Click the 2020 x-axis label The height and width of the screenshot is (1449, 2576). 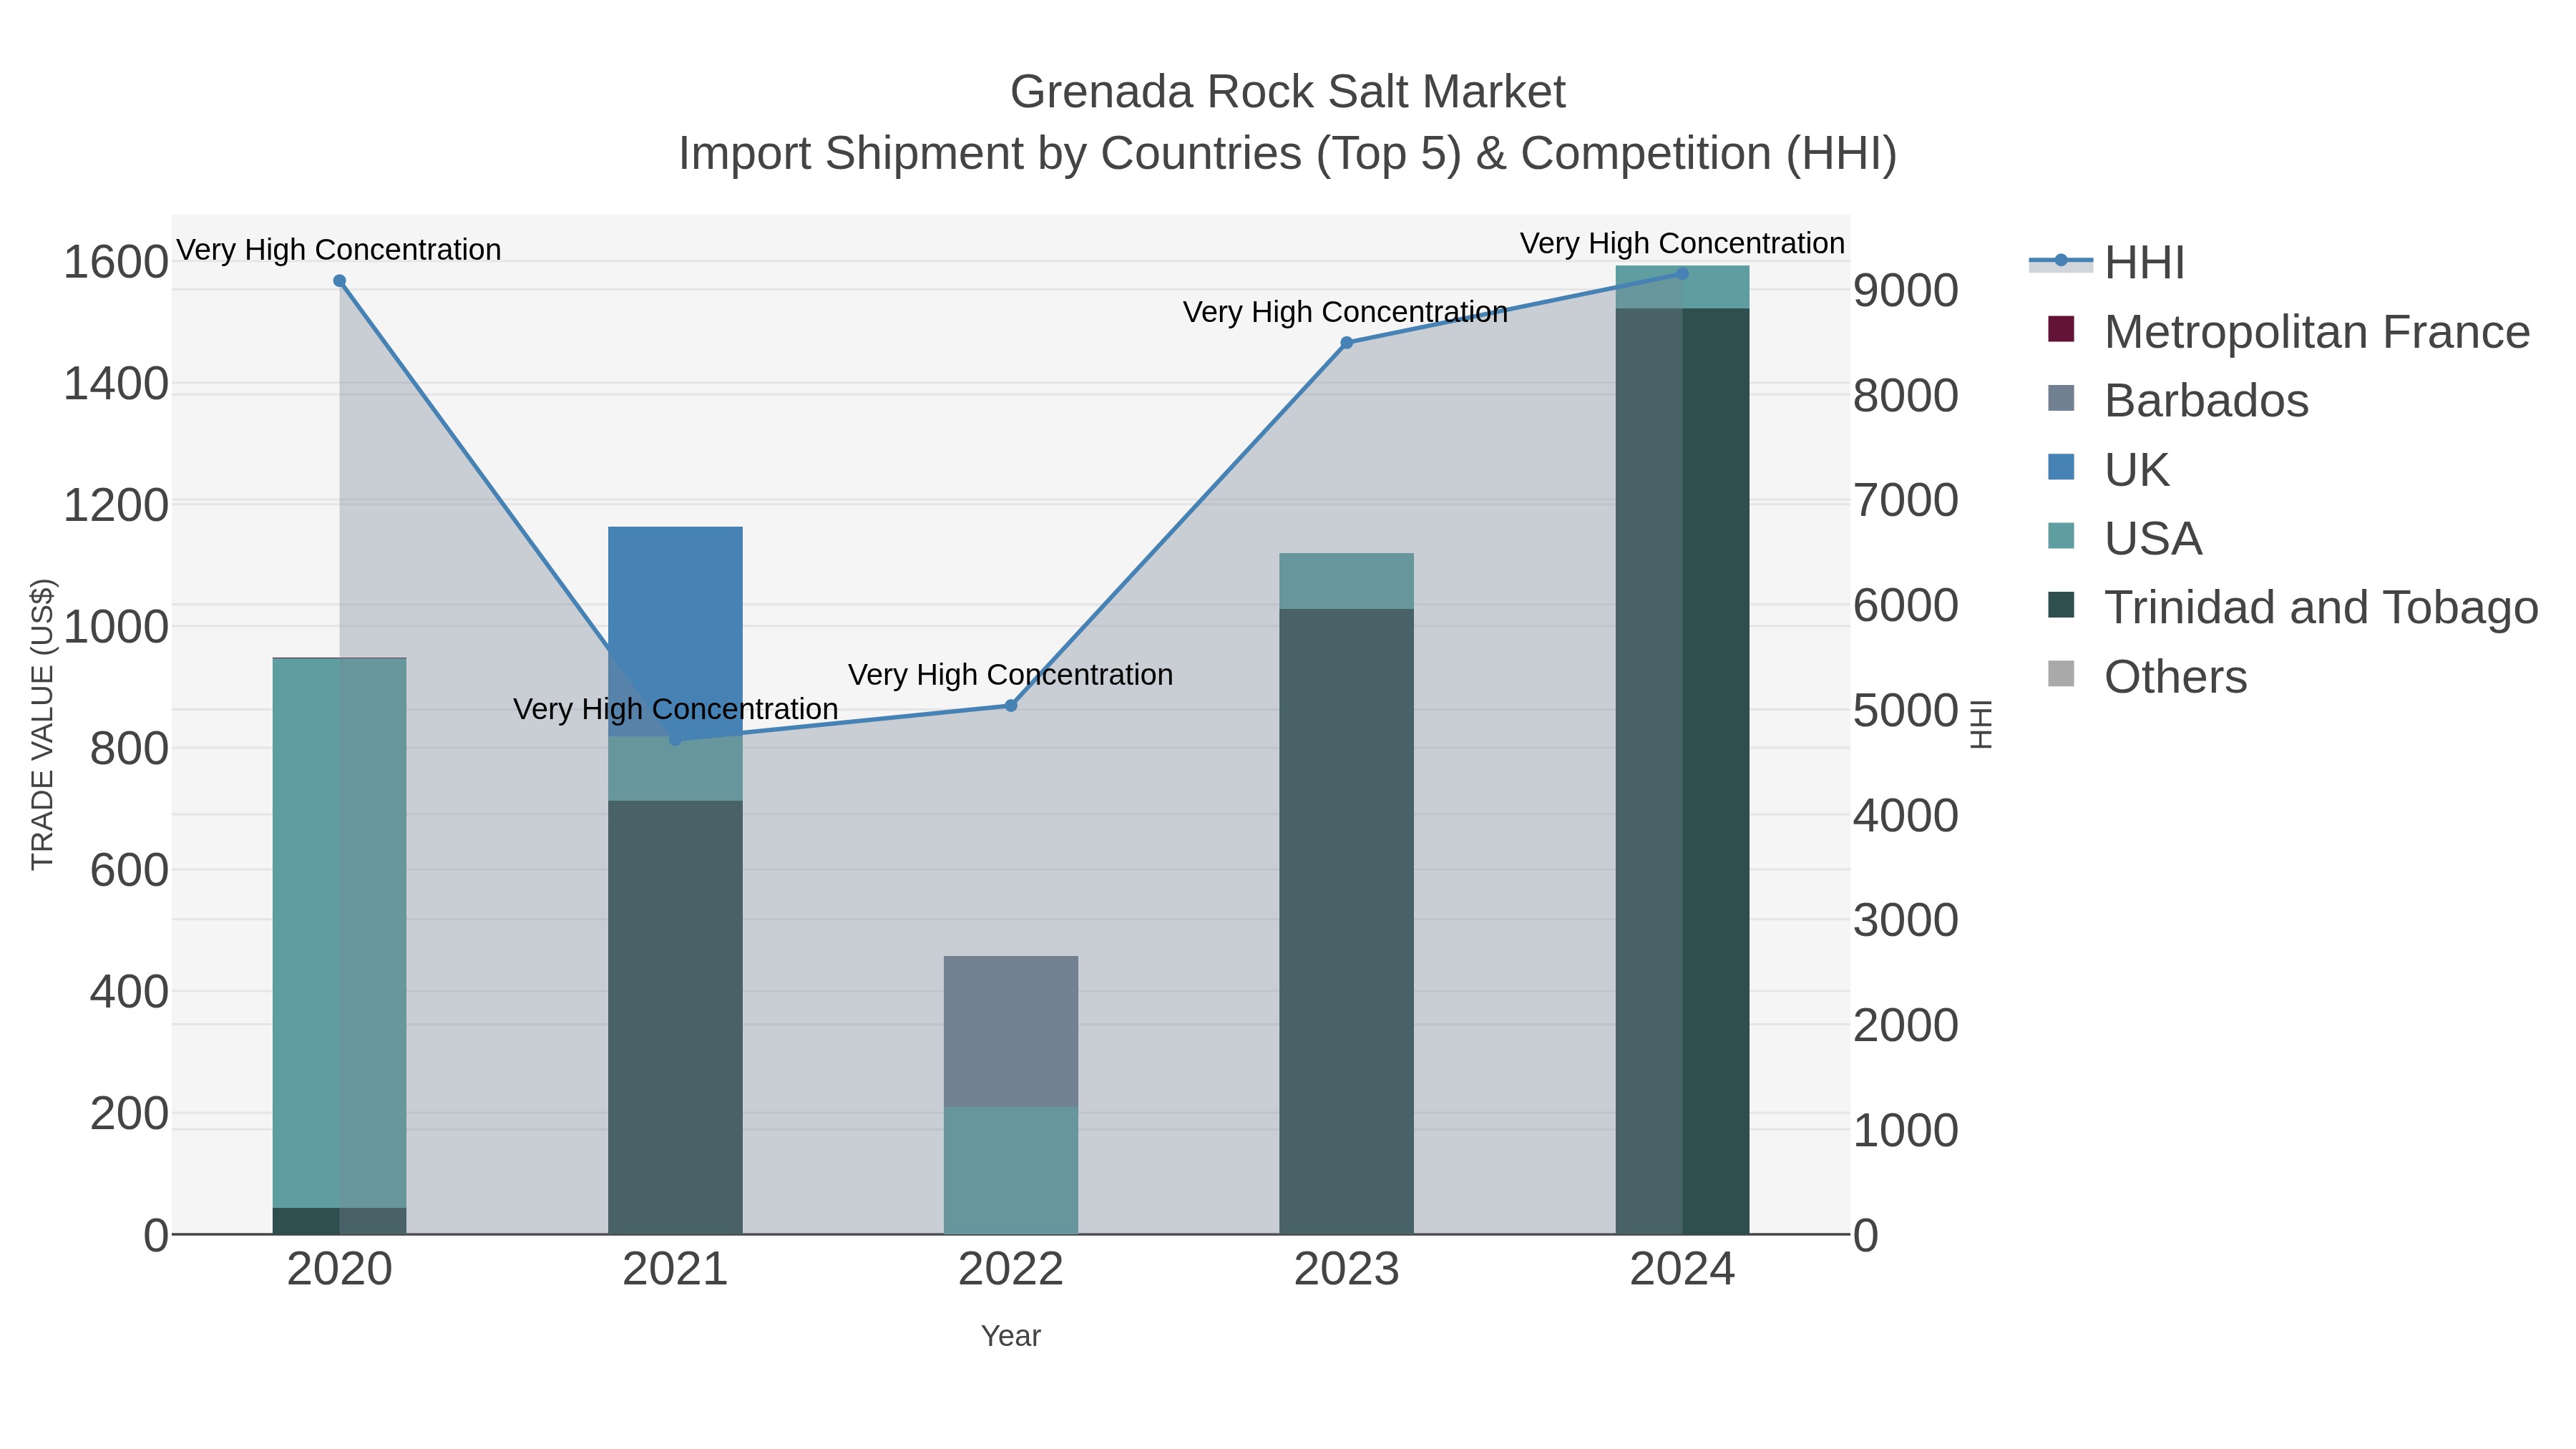[x=340, y=1270]
